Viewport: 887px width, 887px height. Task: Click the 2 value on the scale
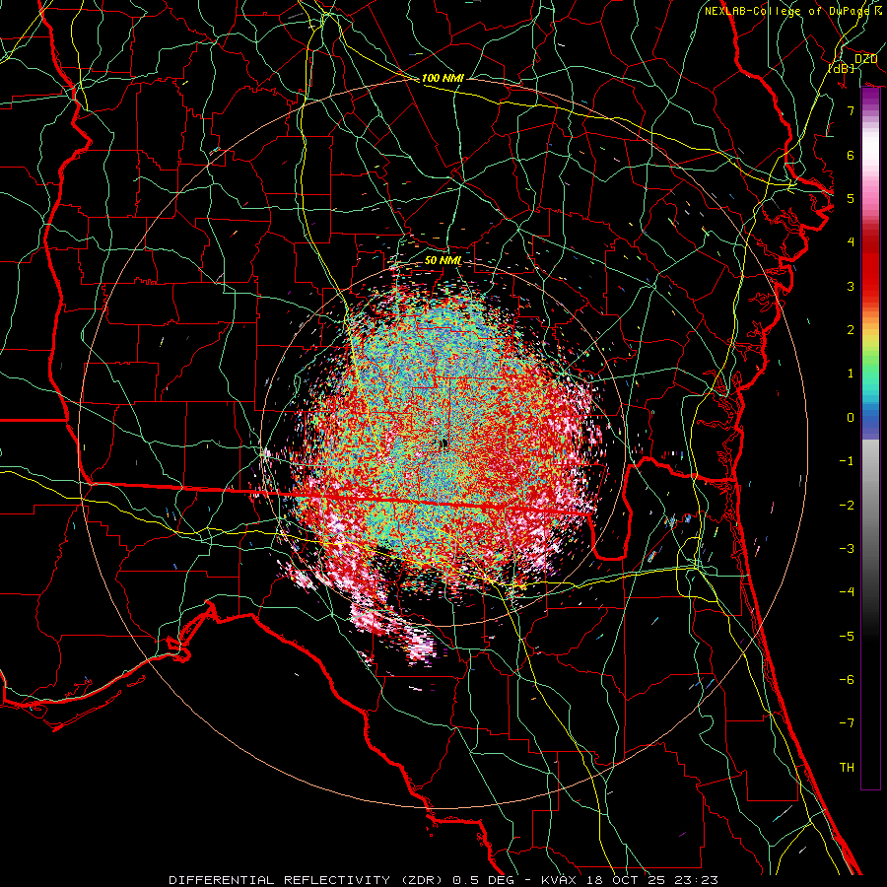[x=851, y=330]
